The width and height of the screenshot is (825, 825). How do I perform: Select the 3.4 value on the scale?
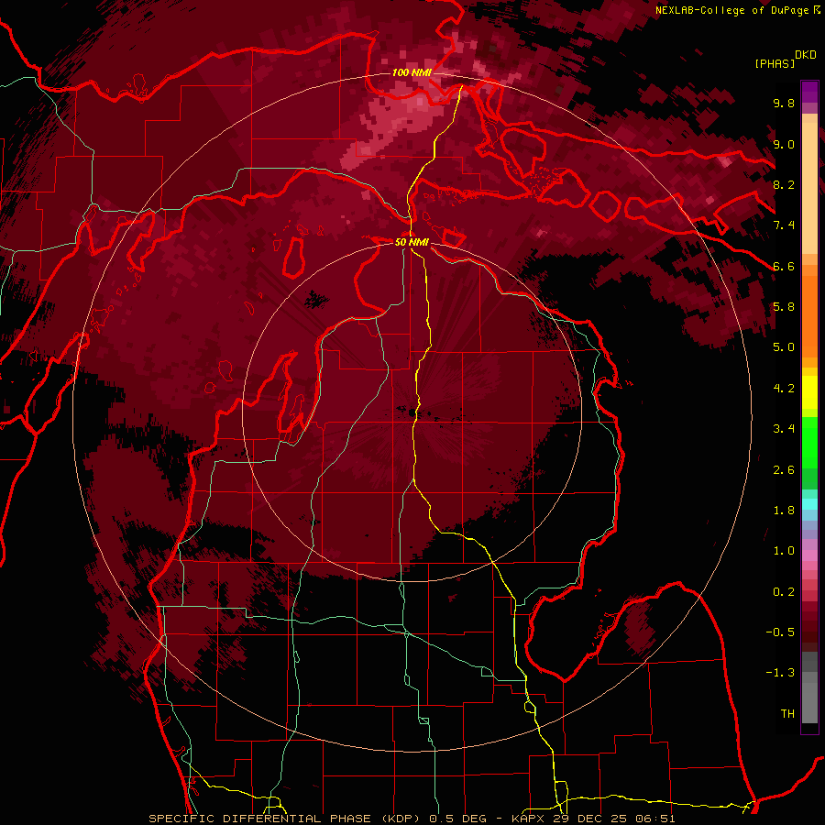784,429
